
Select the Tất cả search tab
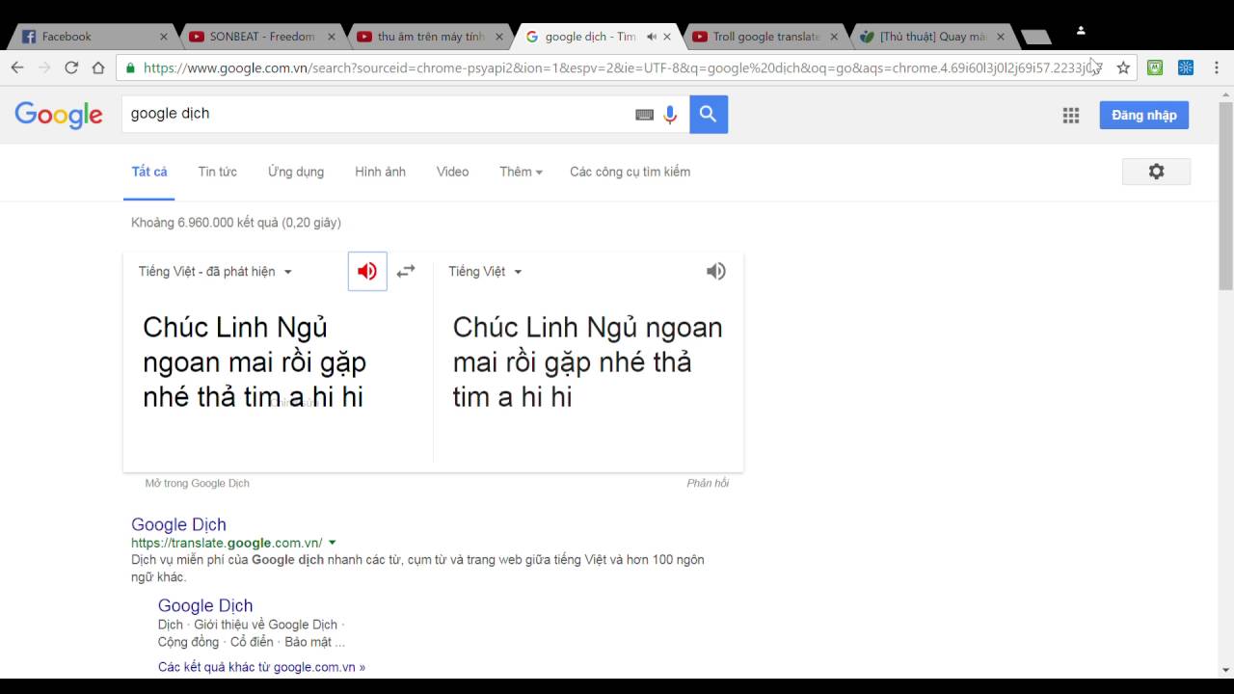coord(149,172)
